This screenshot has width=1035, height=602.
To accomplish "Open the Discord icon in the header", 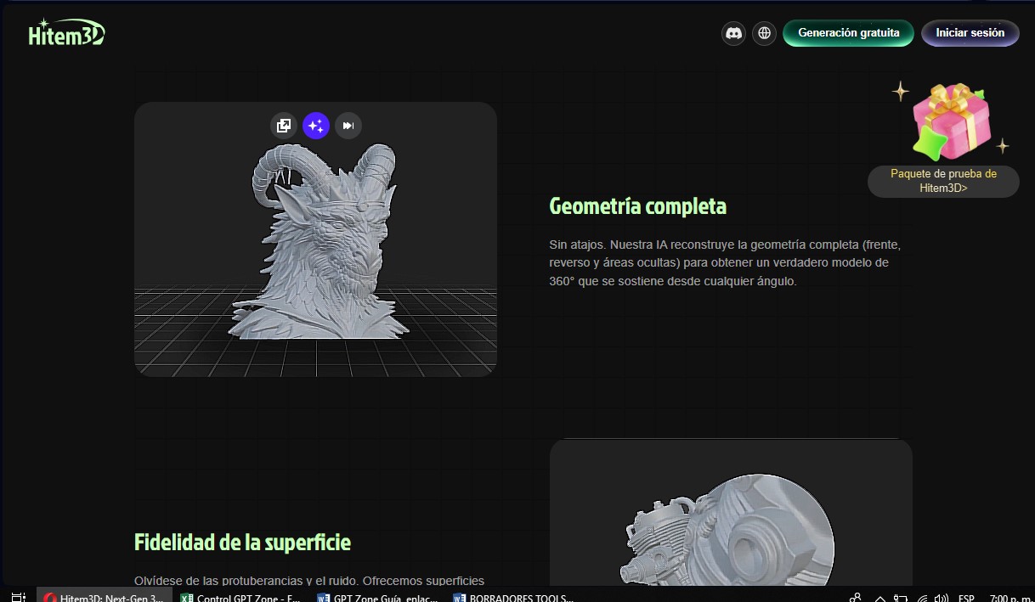I will pyautogui.click(x=733, y=32).
